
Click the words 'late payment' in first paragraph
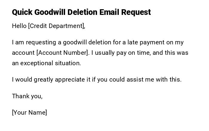(x=144, y=42)
